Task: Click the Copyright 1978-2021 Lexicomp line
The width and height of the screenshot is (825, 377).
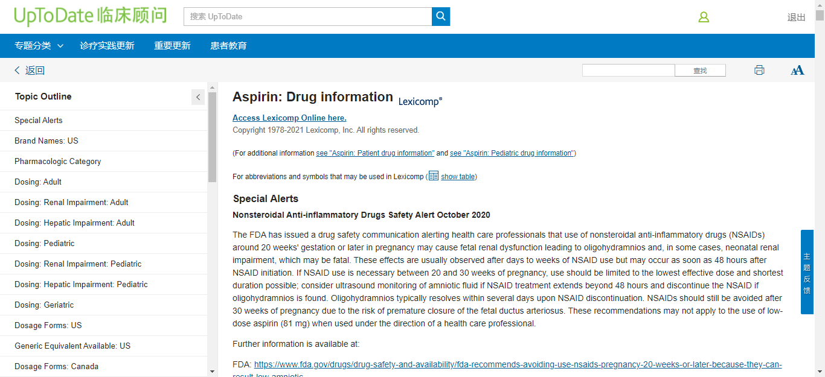Action: (326, 130)
